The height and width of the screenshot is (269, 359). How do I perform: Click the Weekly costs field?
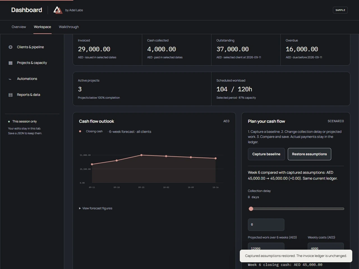point(326,247)
